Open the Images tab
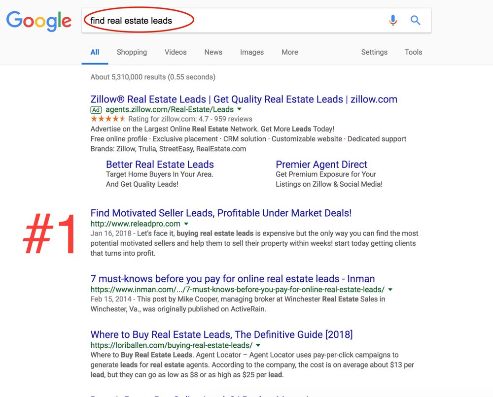Image resolution: width=493 pixels, height=397 pixels. (x=252, y=52)
